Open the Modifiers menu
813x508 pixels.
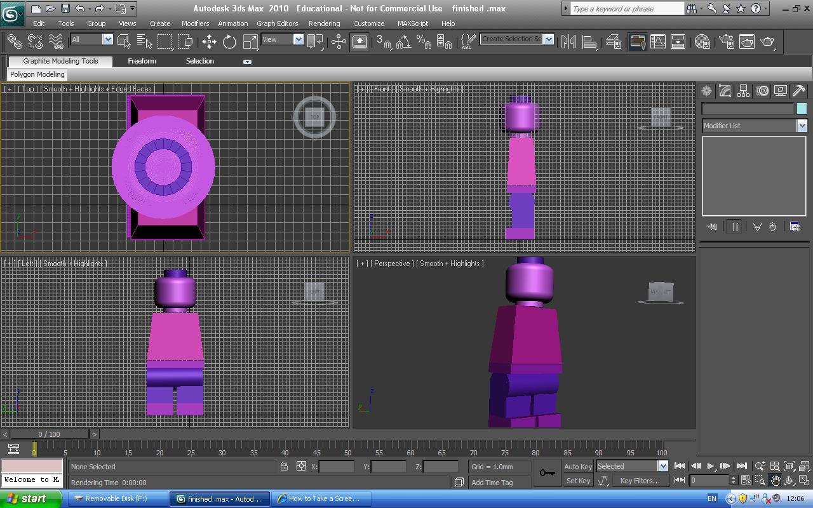(195, 23)
